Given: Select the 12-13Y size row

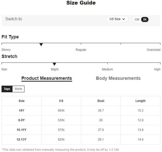Looking at the screenshot, I should click(81, 139).
